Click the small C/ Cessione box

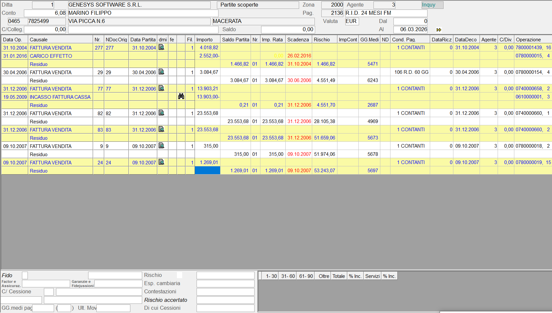pos(49,292)
